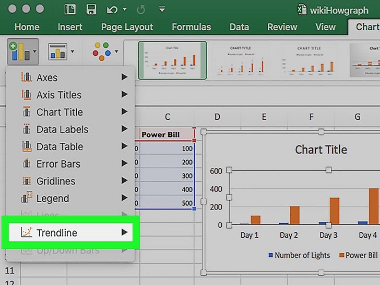Screen dimensions: 380x285
Task: Choose Trendline from the menu
Action: click(x=70, y=232)
